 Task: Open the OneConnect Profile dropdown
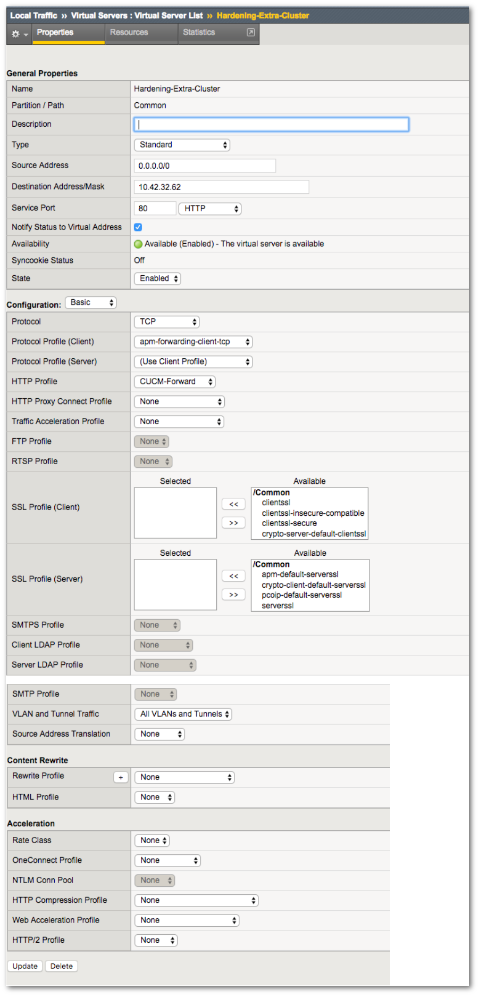coord(167,860)
